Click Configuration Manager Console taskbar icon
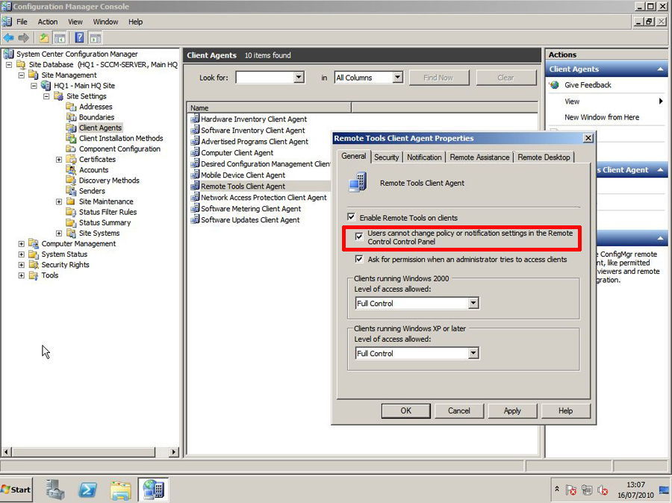Screen dimensions: 672x503 [153, 490]
